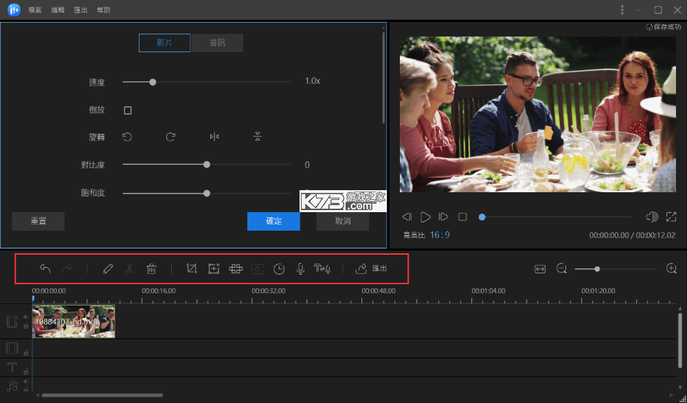
Task: Click the blue 確定 button
Action: (274, 221)
